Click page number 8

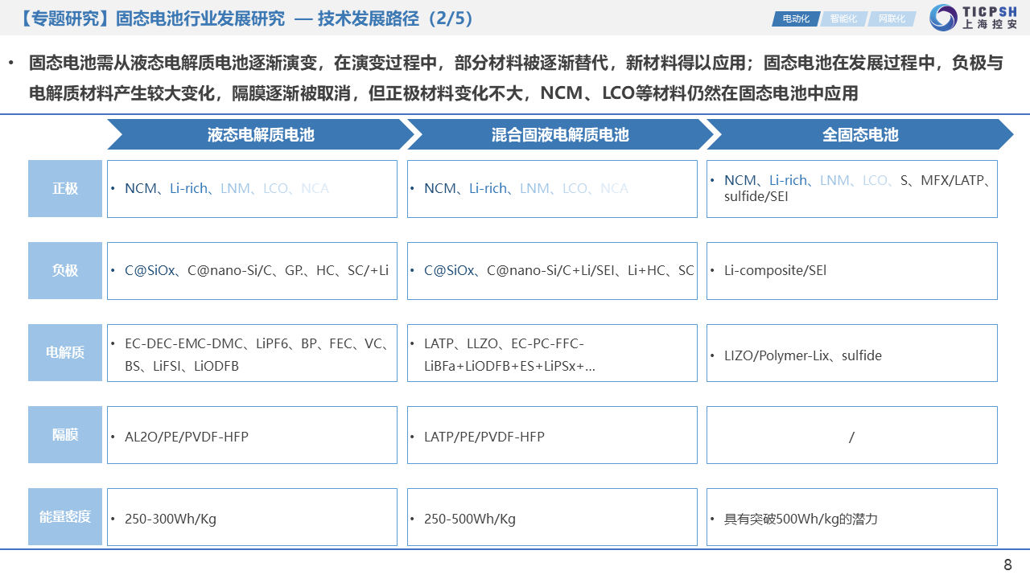(1007, 565)
